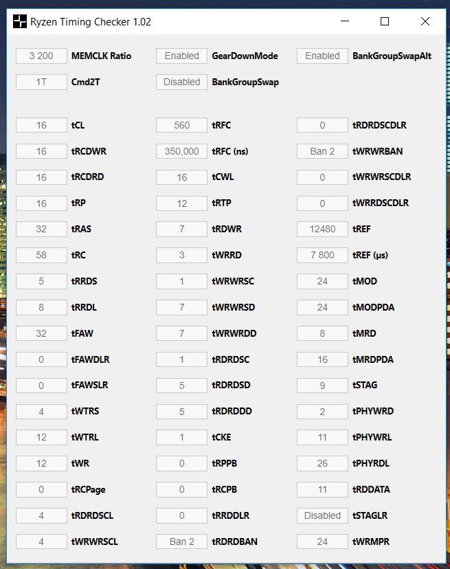Viewport: 450px width, 569px height.
Task: Click the tCL value field
Action: click(41, 125)
